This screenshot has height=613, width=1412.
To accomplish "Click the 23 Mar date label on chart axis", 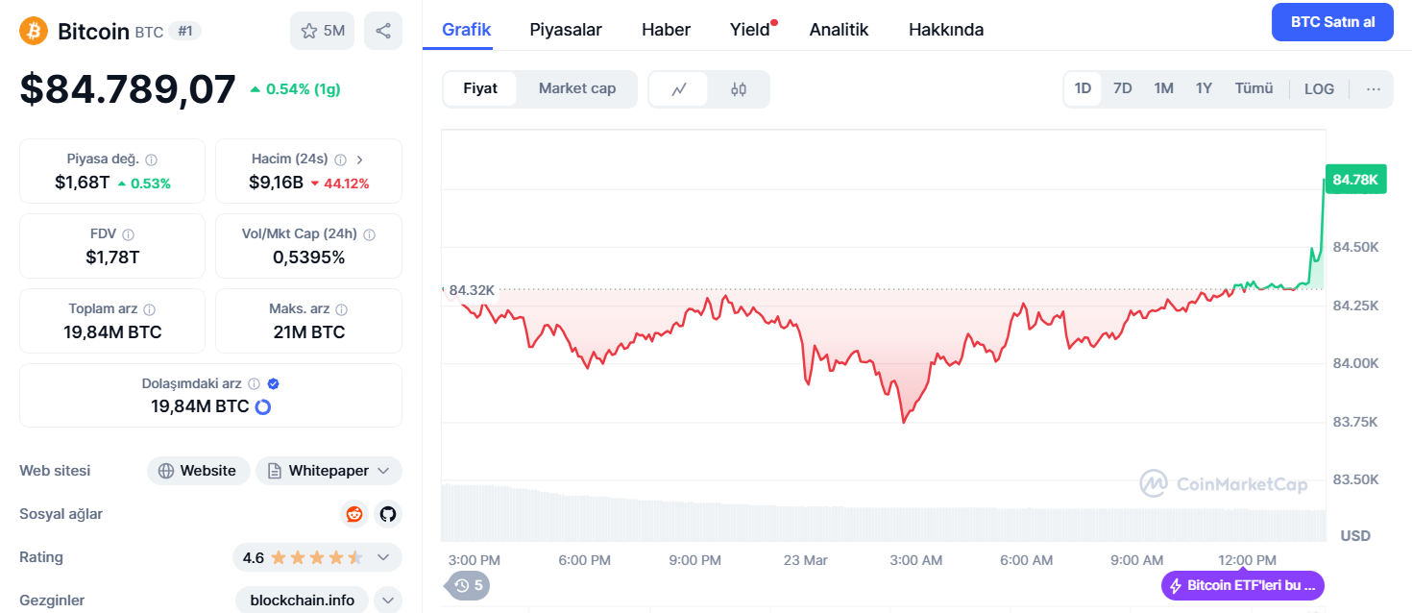I will [805, 560].
